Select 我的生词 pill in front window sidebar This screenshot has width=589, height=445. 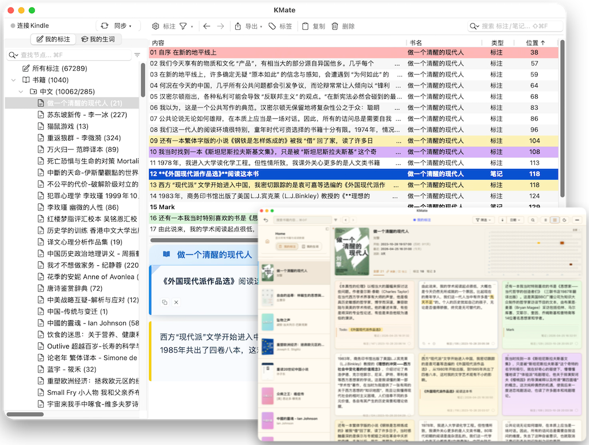tap(310, 247)
